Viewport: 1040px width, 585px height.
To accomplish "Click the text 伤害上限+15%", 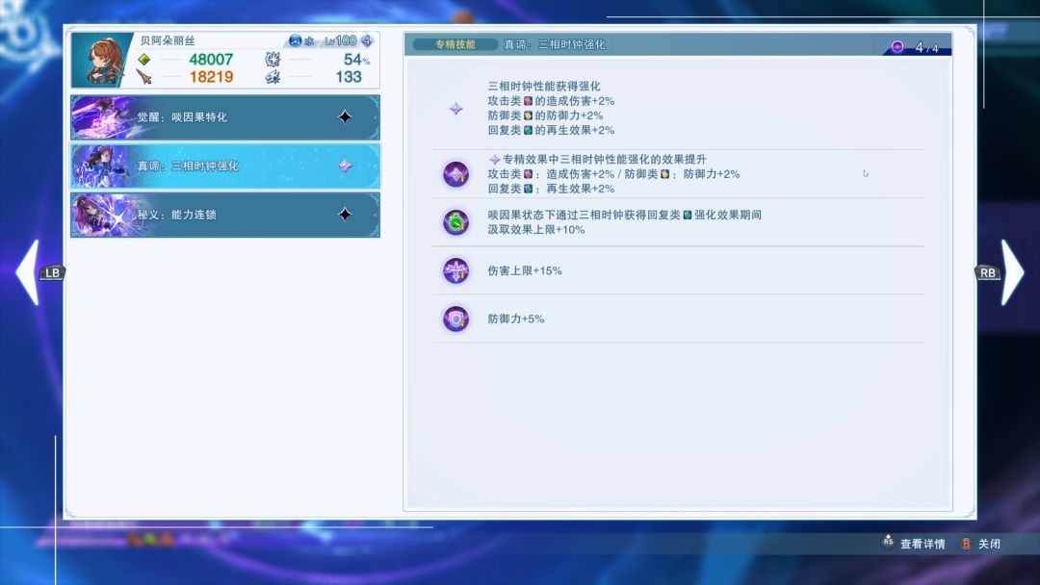I will point(525,270).
